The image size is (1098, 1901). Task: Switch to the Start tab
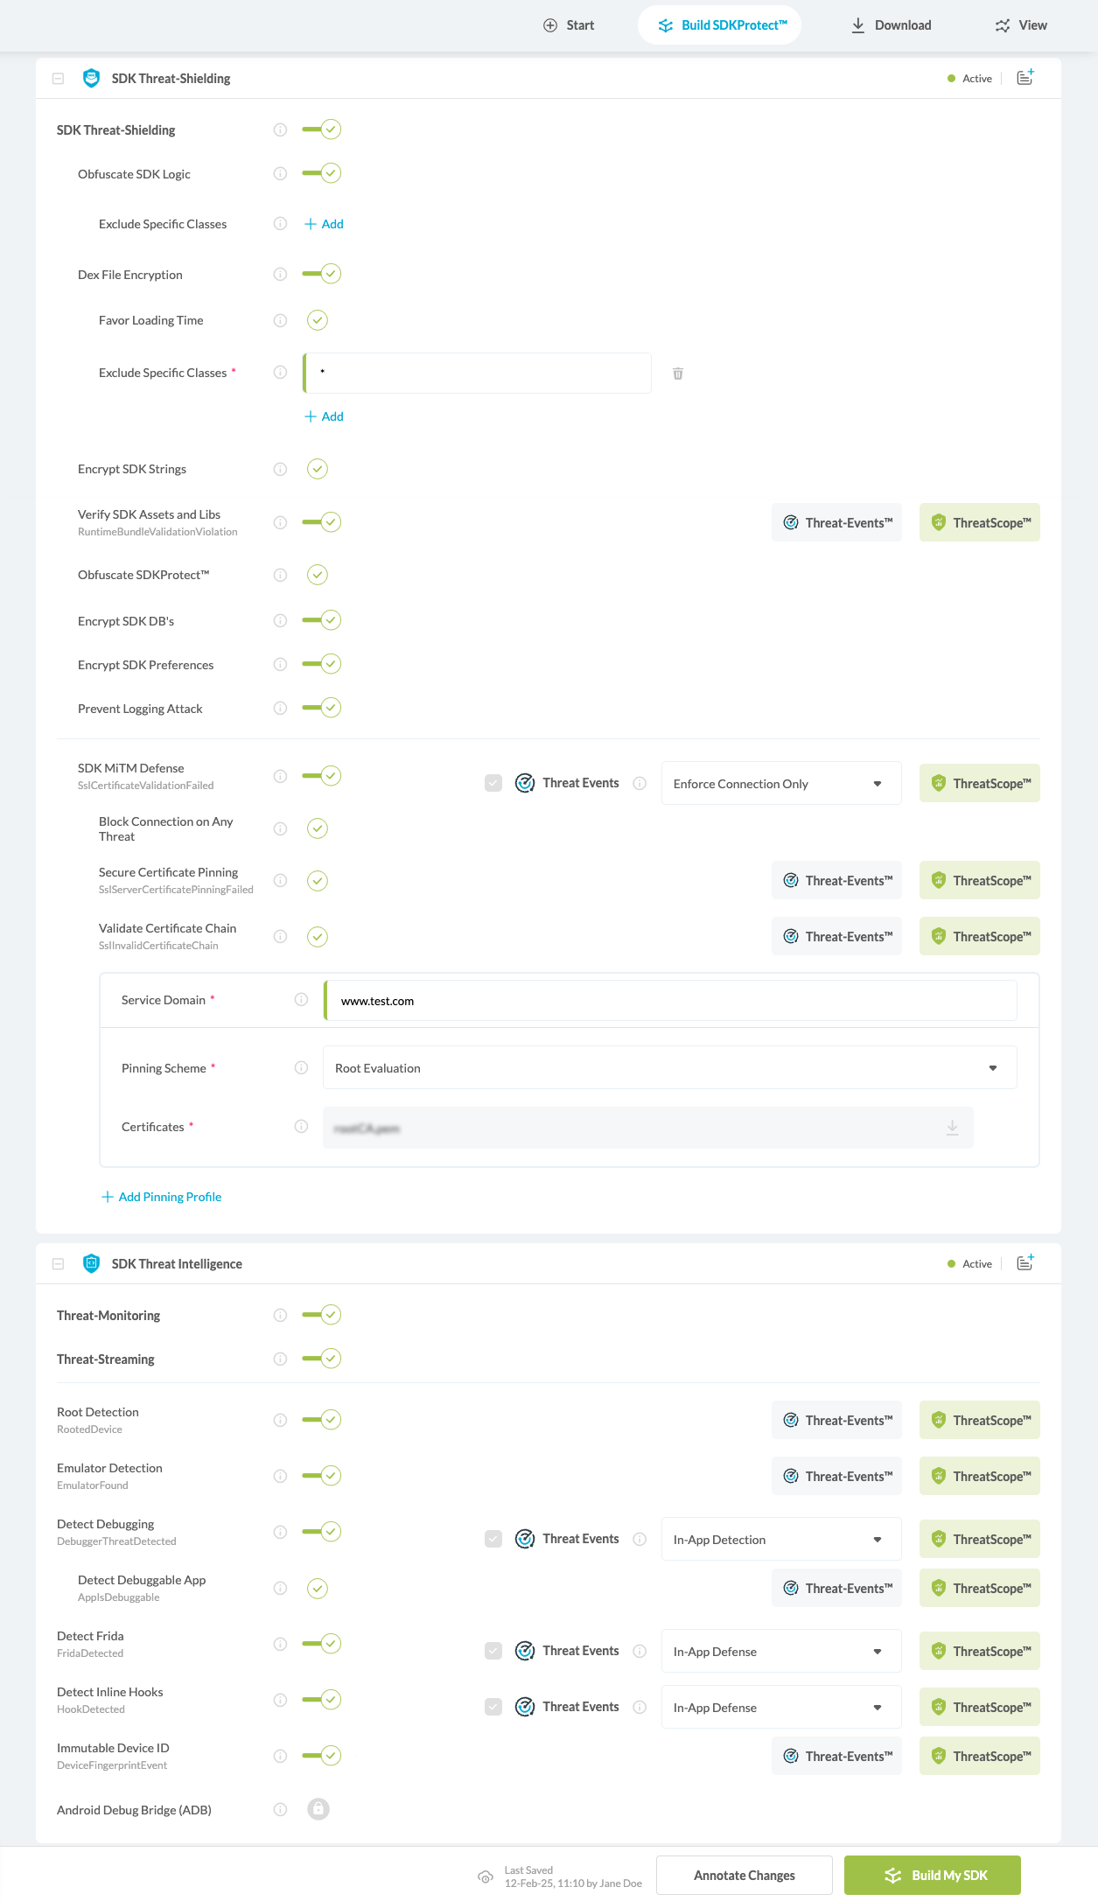(568, 24)
